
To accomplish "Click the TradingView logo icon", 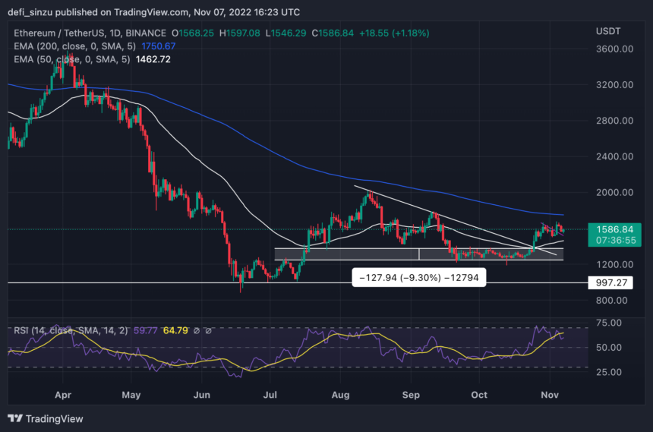I will click(14, 418).
